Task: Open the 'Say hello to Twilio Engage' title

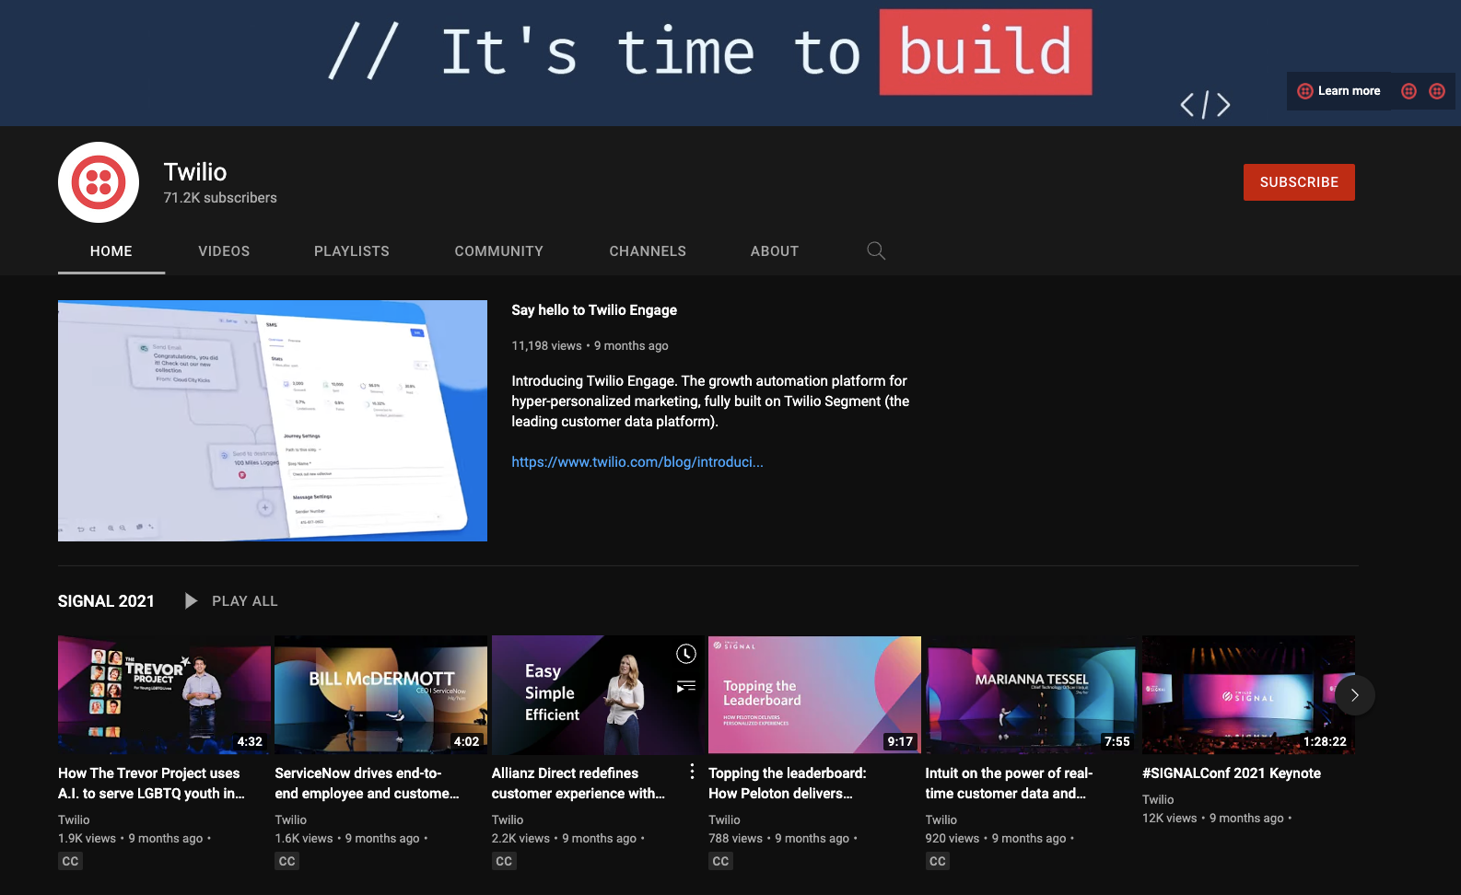Action: 594,310
